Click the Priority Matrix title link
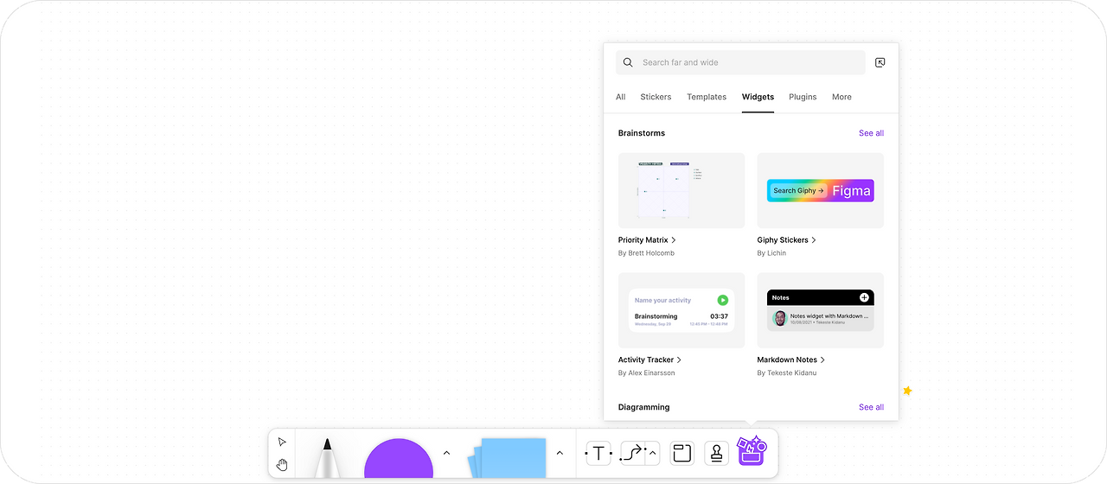The width and height of the screenshot is (1107, 484). tap(647, 240)
